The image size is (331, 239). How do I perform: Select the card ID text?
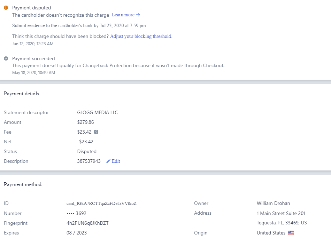pos(101,203)
